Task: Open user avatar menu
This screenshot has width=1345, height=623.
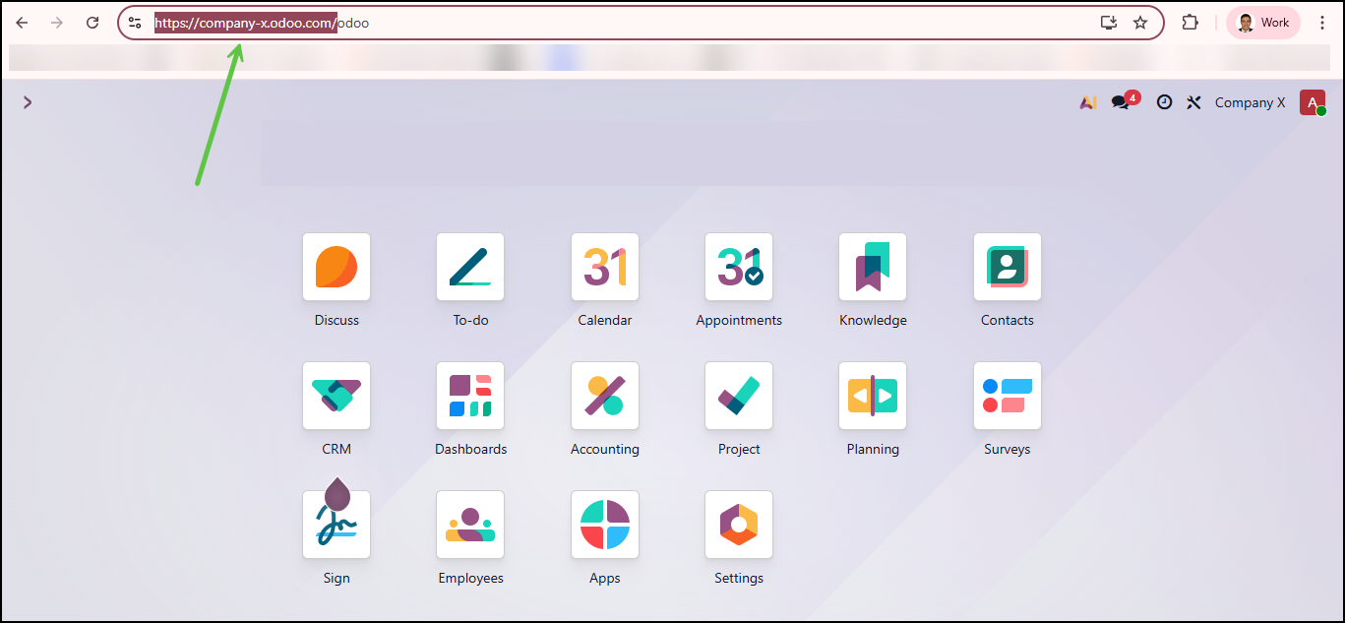Action: (x=1312, y=102)
